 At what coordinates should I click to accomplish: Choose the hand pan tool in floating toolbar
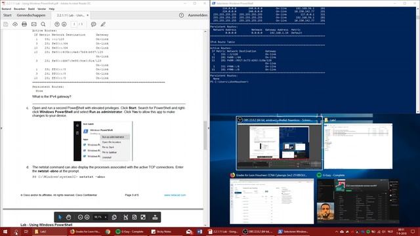pos(68,217)
